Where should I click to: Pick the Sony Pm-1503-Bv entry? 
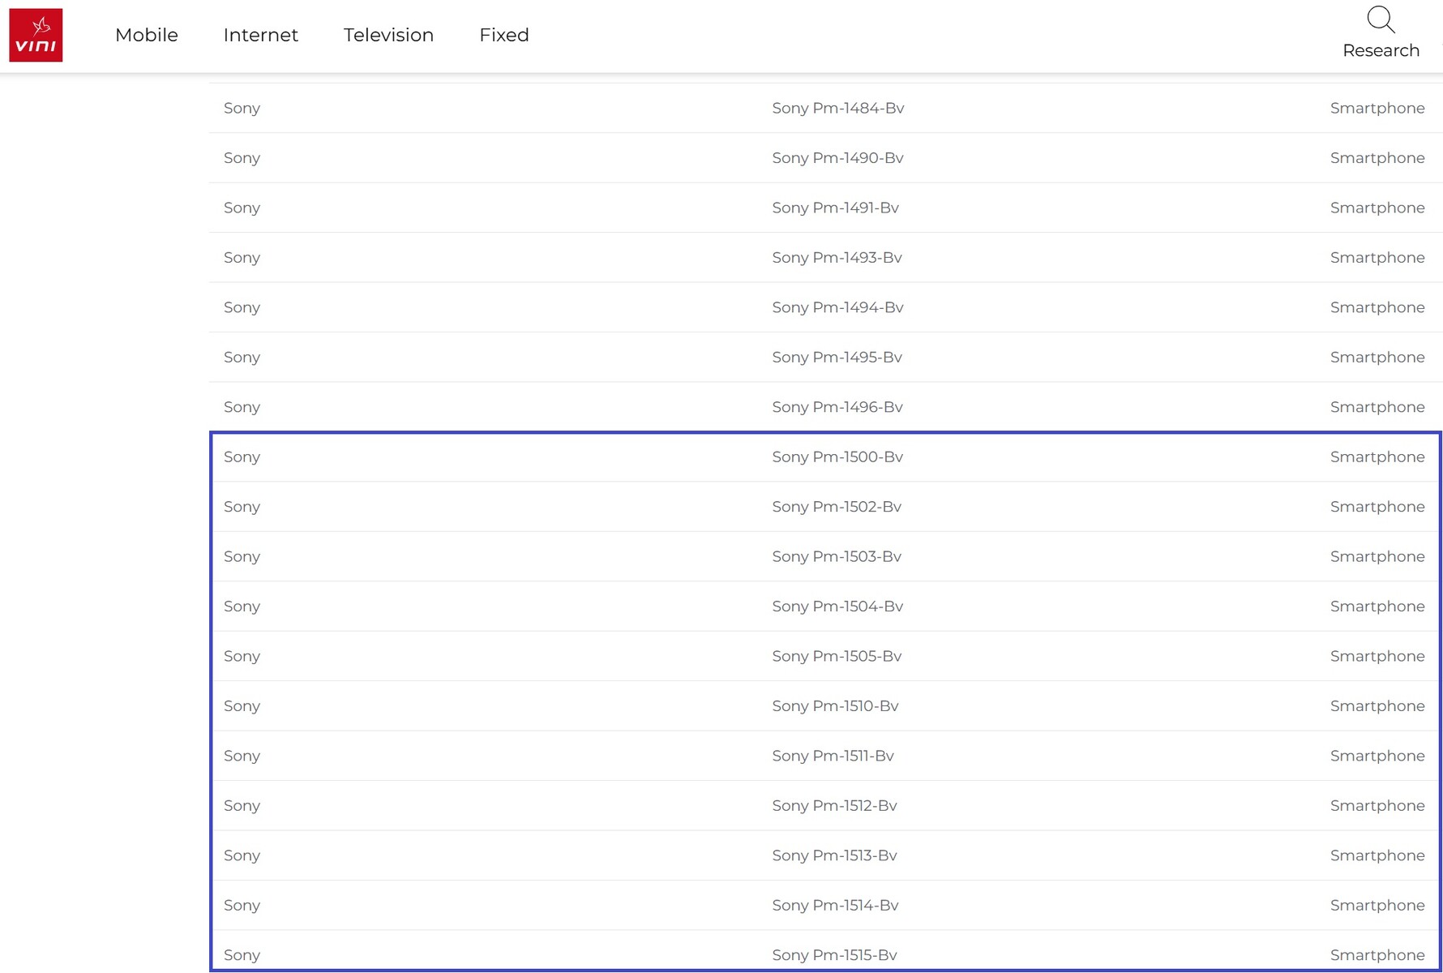click(837, 557)
